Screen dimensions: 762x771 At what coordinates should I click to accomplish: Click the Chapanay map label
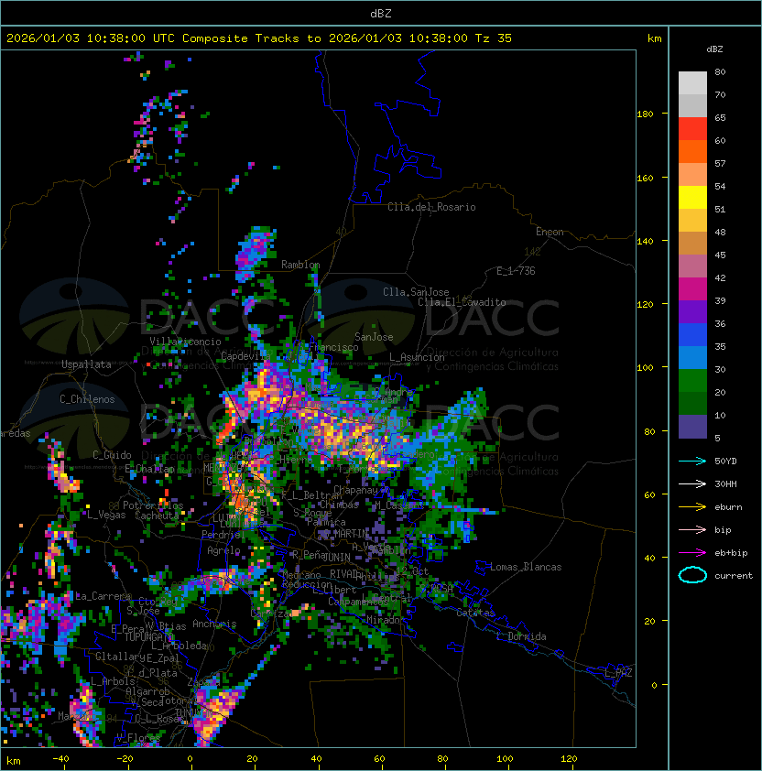355,490
